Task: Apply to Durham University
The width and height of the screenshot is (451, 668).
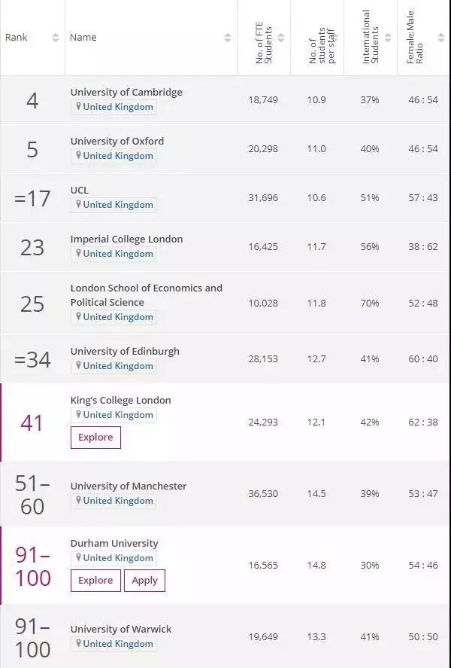Action: (x=144, y=581)
